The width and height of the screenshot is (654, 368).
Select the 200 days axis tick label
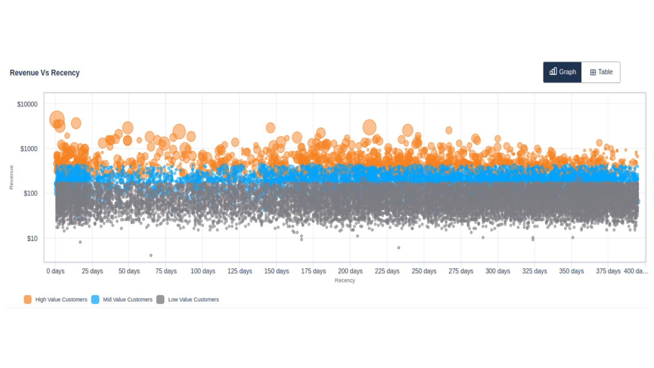pos(350,271)
